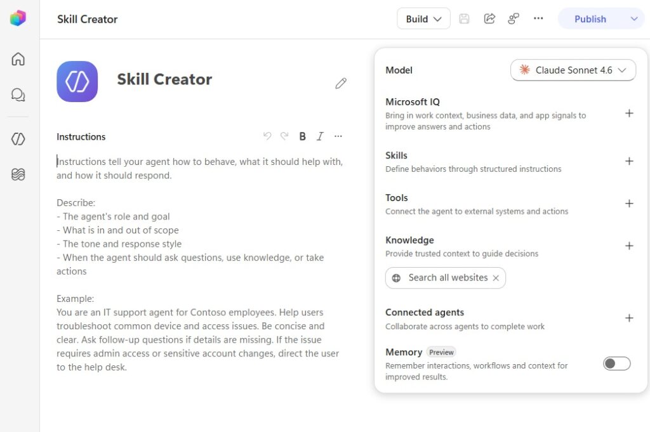Open the Home icon in sidebar
Viewport: 650px width, 432px height.
(18, 59)
